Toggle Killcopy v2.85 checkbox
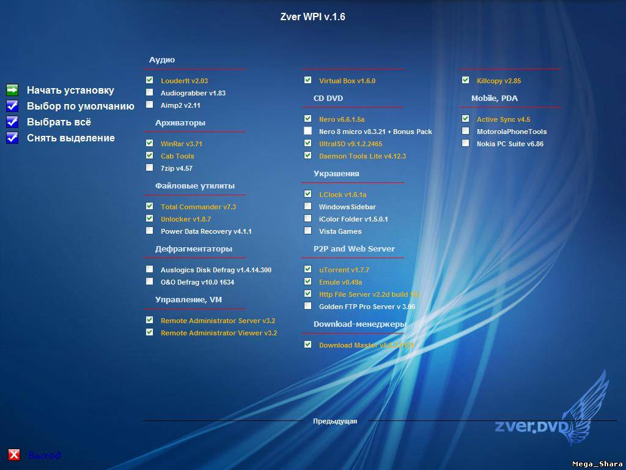The height and width of the screenshot is (470, 626). (465, 80)
